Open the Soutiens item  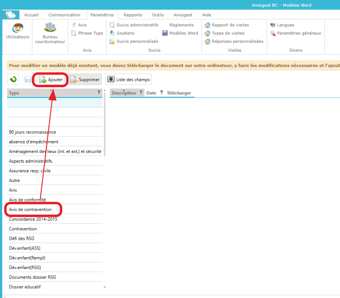pyautogui.click(x=122, y=33)
